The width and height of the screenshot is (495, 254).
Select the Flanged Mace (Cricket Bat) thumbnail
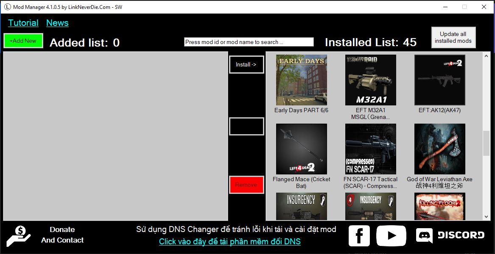click(x=302, y=149)
